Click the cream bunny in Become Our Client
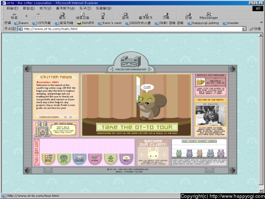 (153, 153)
